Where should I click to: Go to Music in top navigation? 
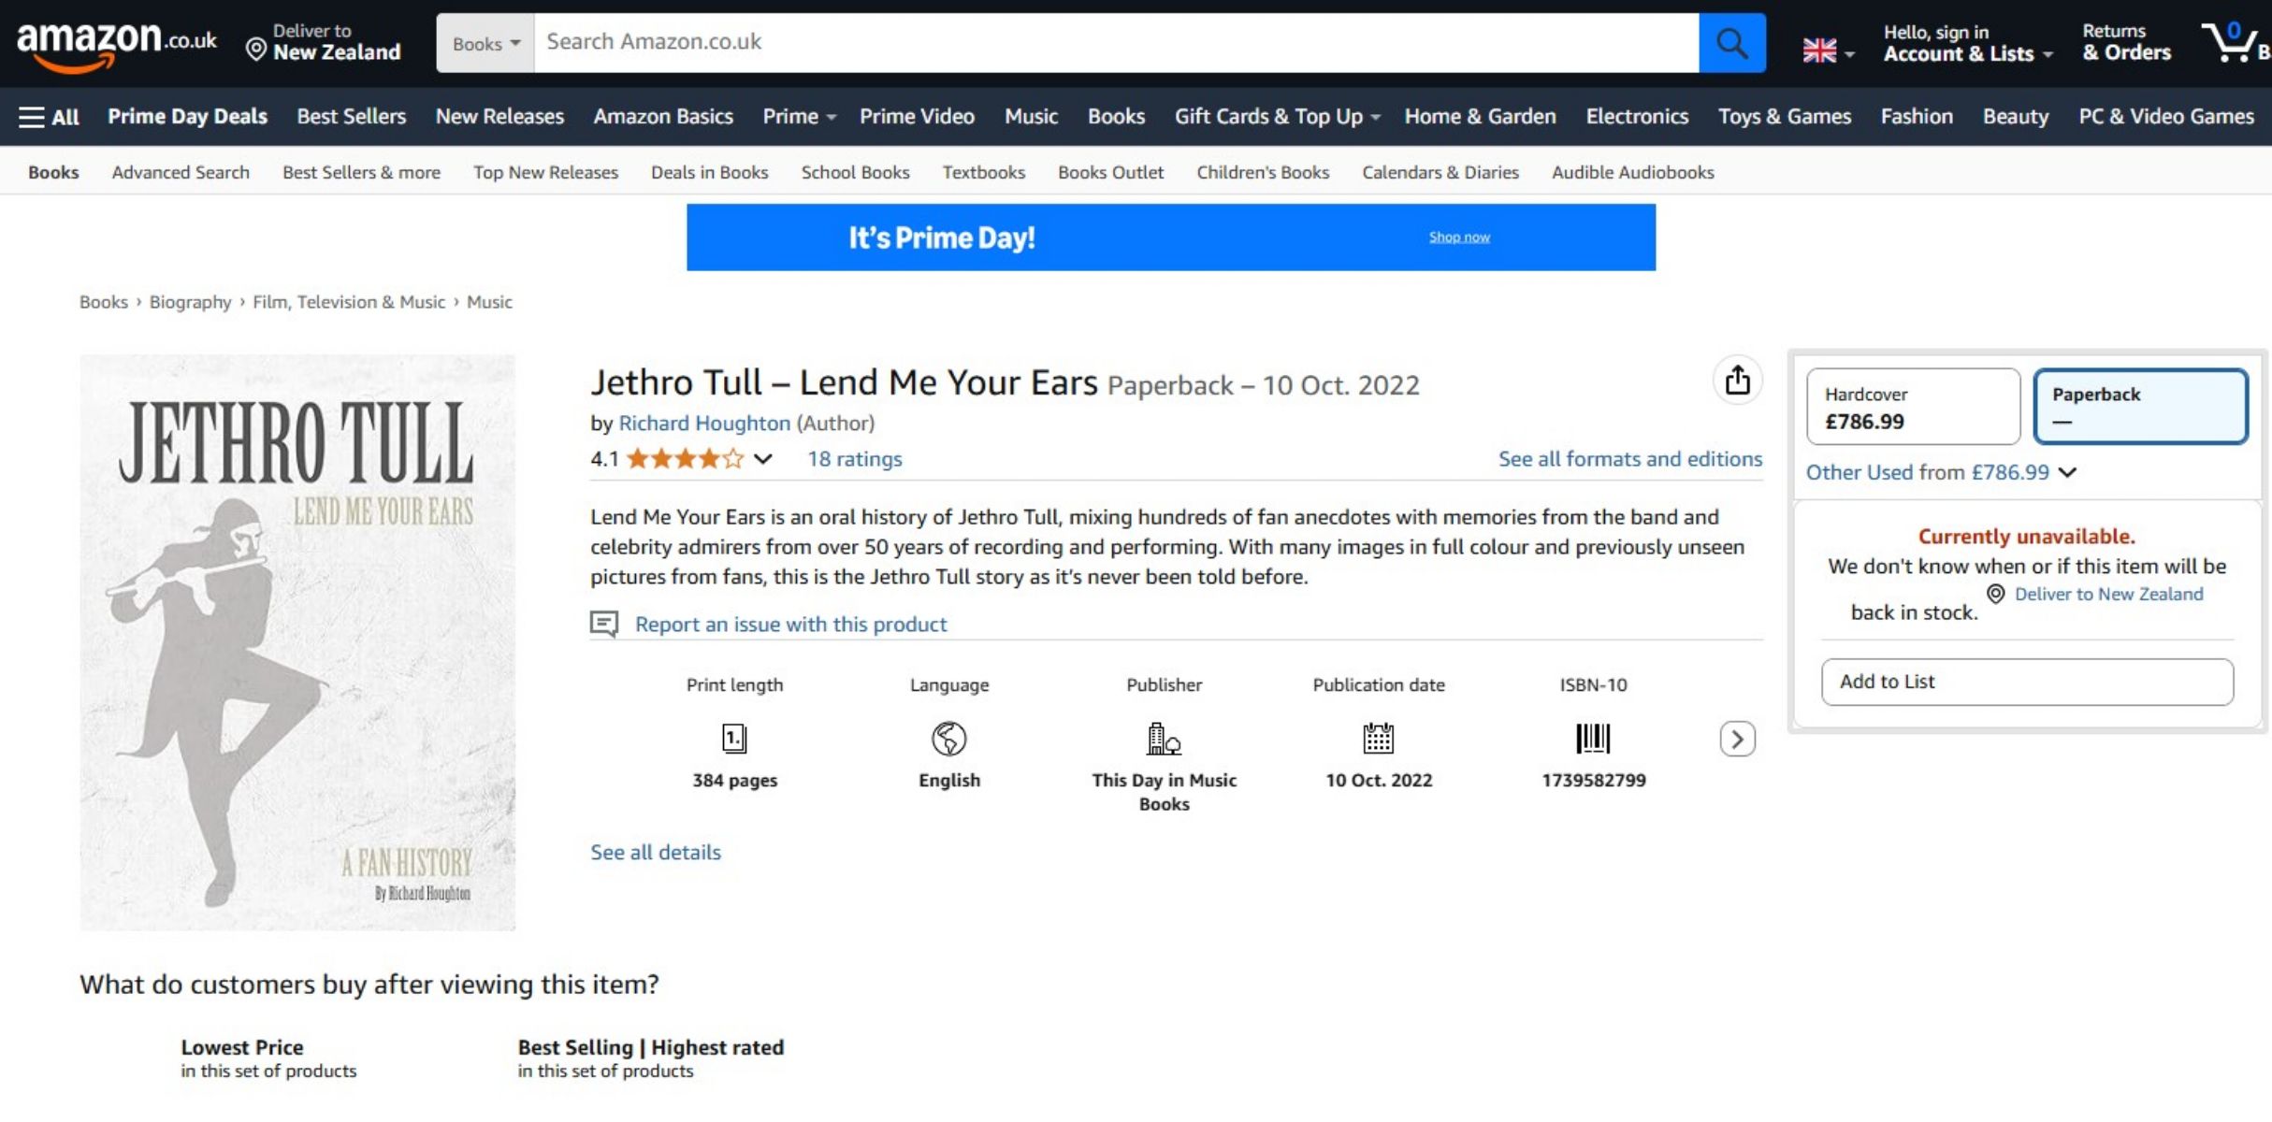[1031, 117]
